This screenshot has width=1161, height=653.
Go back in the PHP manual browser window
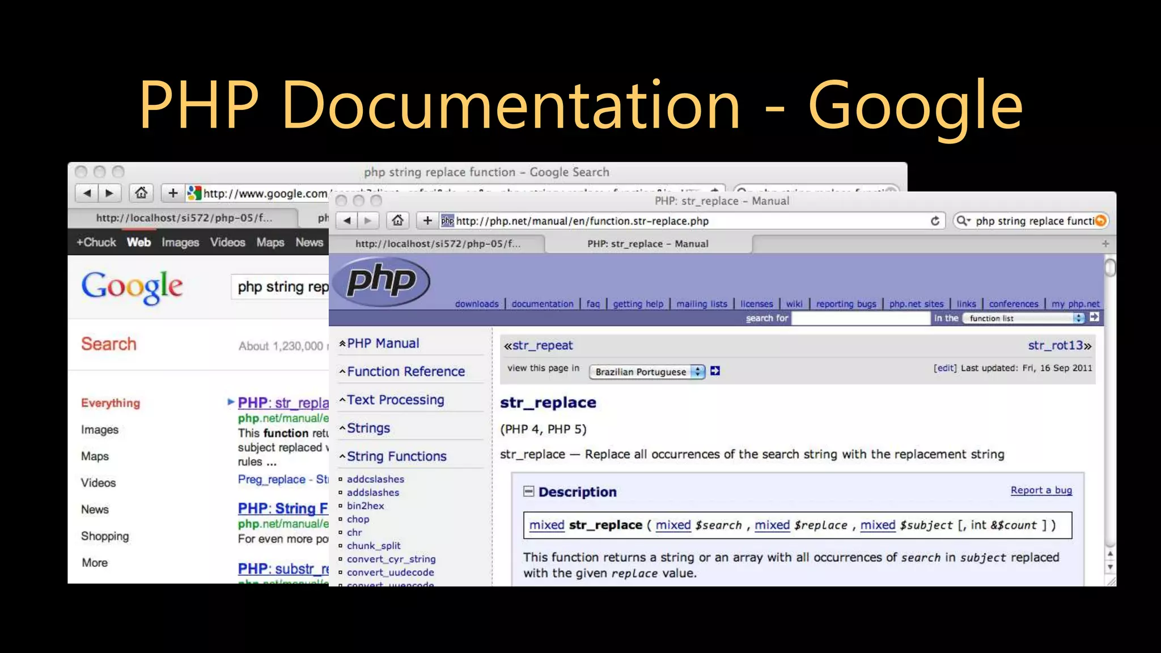347,221
